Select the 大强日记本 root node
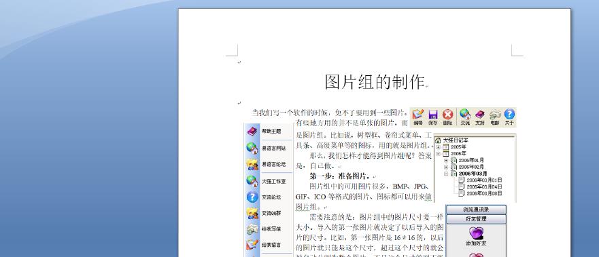Image resolution: width=599 pixels, height=257 pixels. [456, 140]
